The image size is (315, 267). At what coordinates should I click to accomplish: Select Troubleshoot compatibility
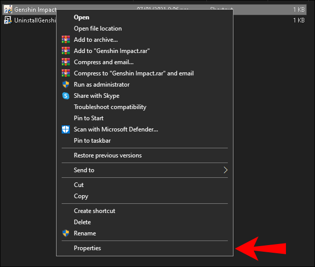110,107
